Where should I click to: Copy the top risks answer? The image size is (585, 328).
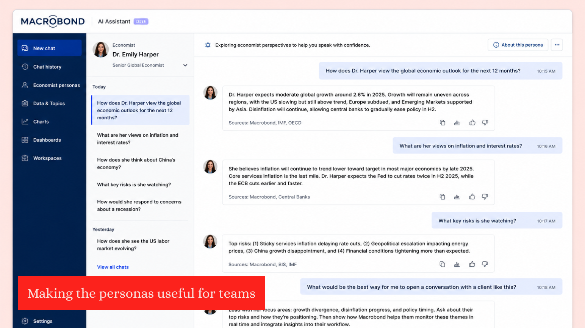(442, 264)
